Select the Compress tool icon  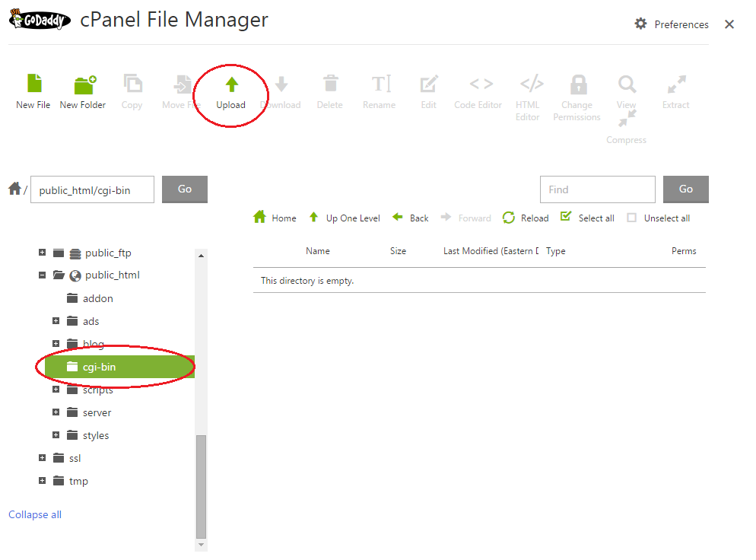pos(626,120)
